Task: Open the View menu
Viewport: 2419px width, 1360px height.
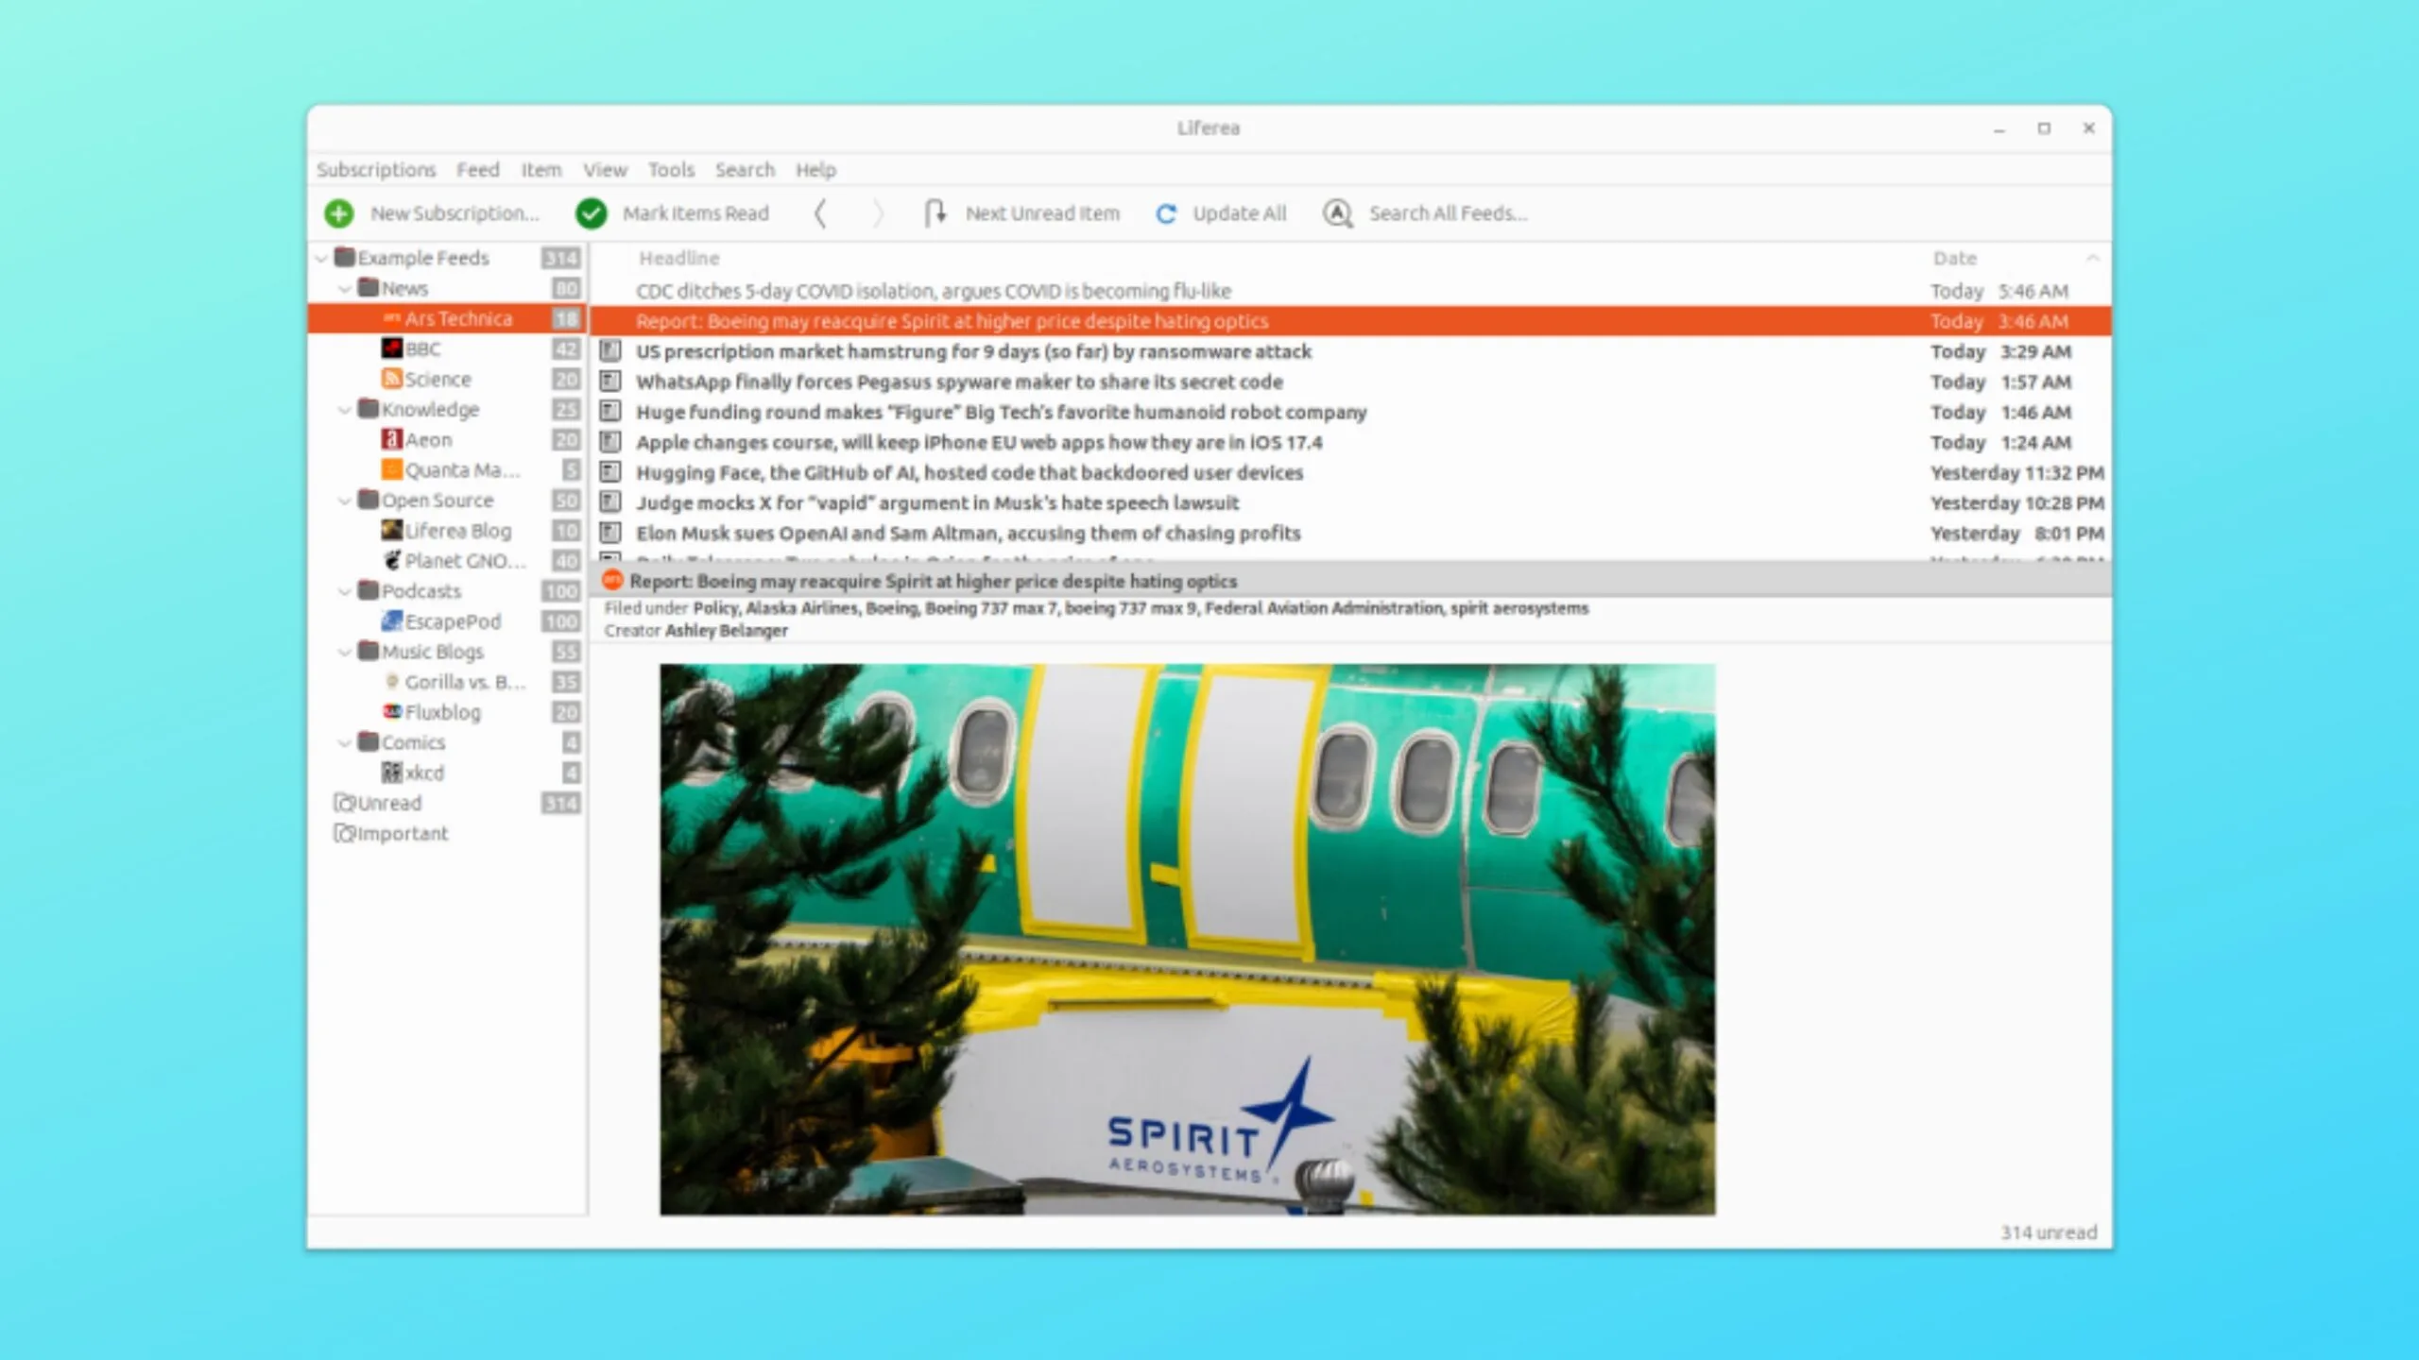Action: click(x=605, y=170)
